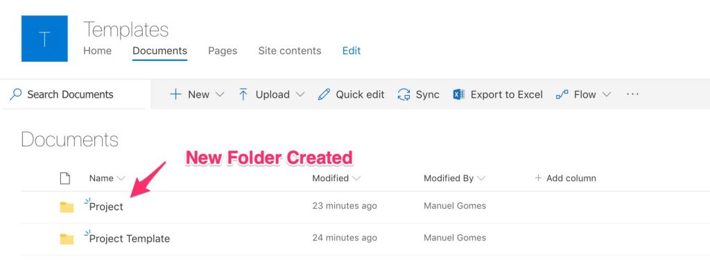Click the Edit navigation link

(x=352, y=51)
